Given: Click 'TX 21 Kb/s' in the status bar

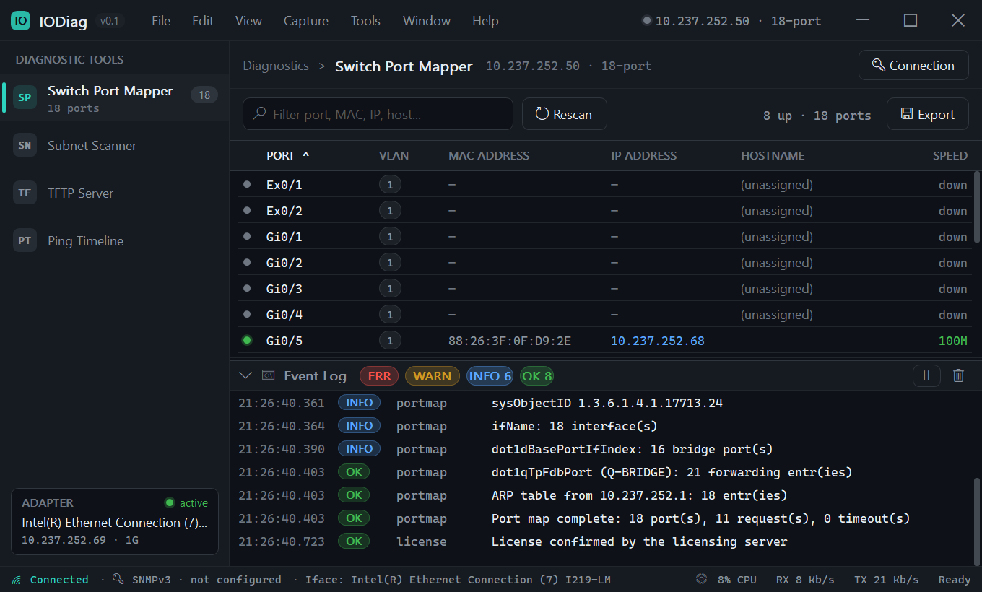Looking at the screenshot, I should [x=886, y=580].
